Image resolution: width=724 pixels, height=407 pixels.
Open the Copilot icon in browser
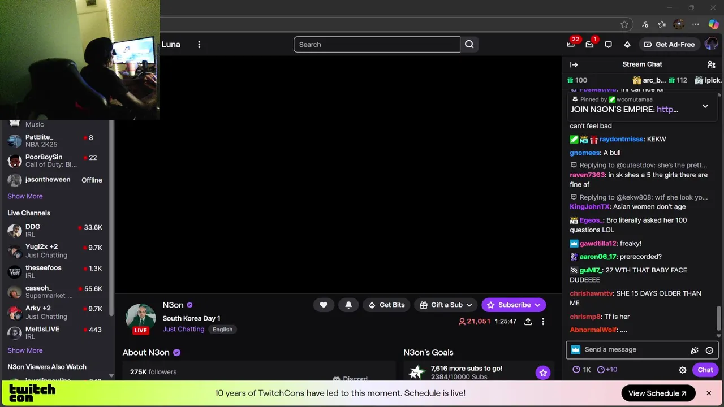[x=713, y=24]
